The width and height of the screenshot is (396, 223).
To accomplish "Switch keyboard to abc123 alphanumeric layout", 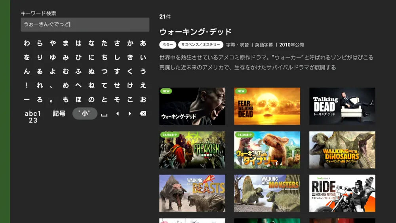I will 33,117.
